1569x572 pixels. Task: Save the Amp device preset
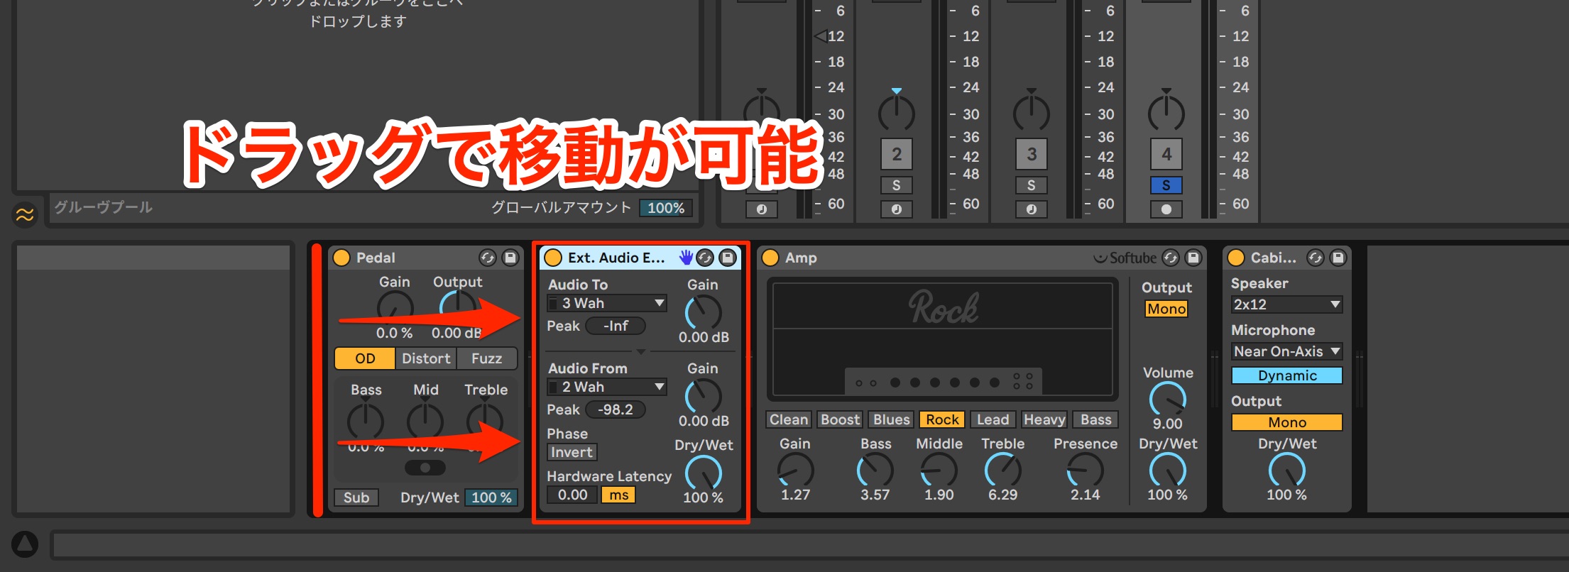click(x=1193, y=258)
